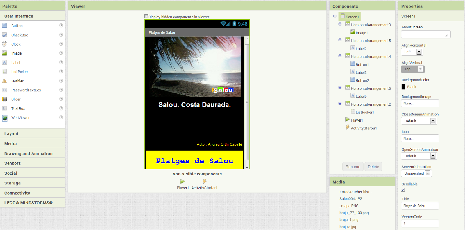Select _mapa.PNG in Media list
This screenshot has height=230, width=465.
click(x=349, y=206)
